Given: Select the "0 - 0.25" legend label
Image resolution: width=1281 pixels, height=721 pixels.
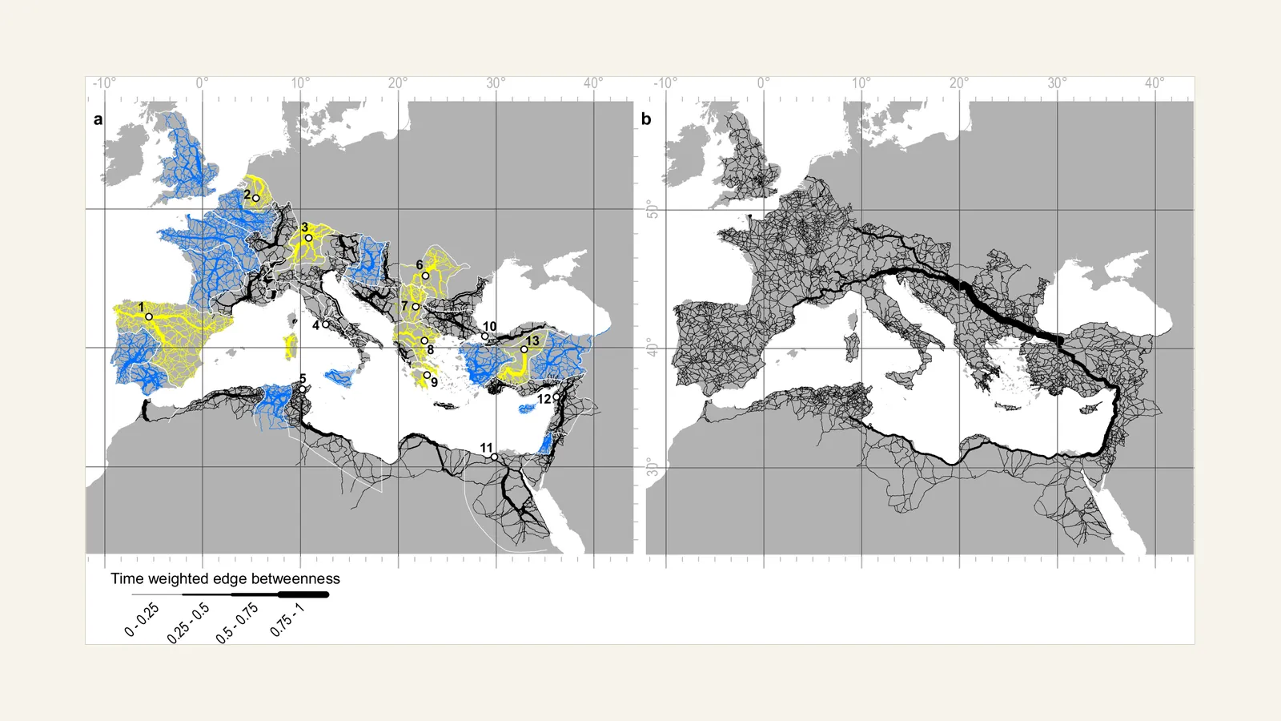Looking at the screenshot, I should tap(142, 620).
